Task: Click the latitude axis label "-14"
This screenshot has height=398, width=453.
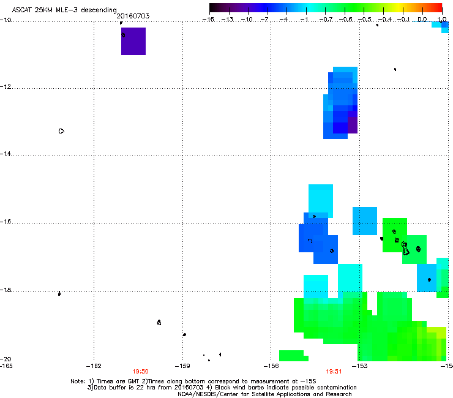Action: tap(6, 154)
